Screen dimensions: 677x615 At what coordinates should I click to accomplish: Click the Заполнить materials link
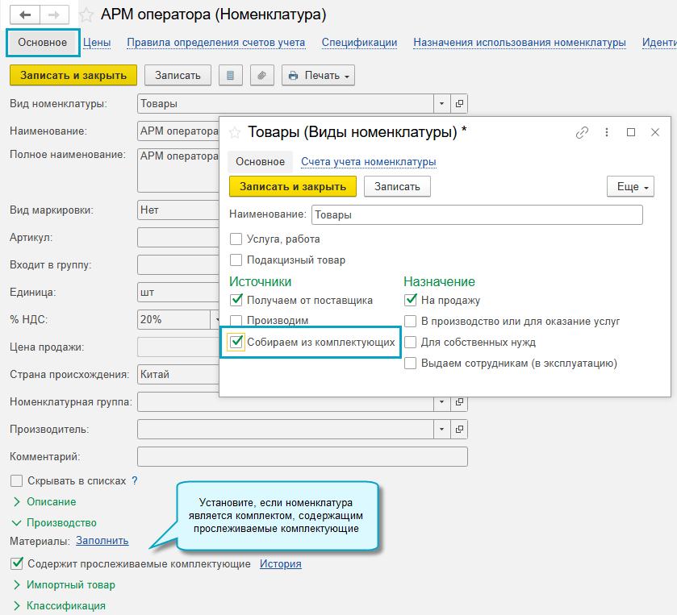(x=102, y=540)
